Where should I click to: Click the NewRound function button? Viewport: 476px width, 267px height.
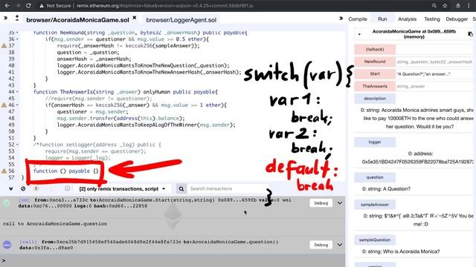(x=375, y=62)
